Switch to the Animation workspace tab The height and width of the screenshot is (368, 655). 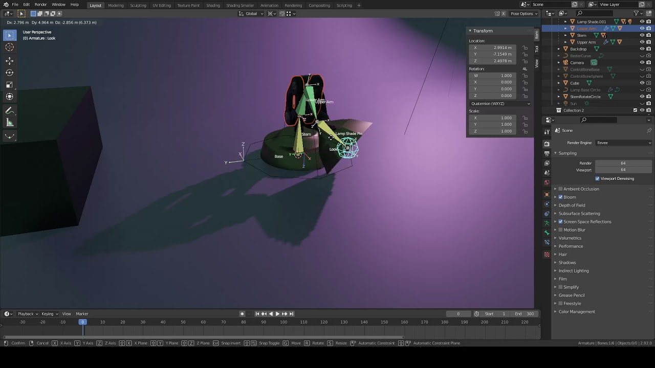click(x=269, y=5)
